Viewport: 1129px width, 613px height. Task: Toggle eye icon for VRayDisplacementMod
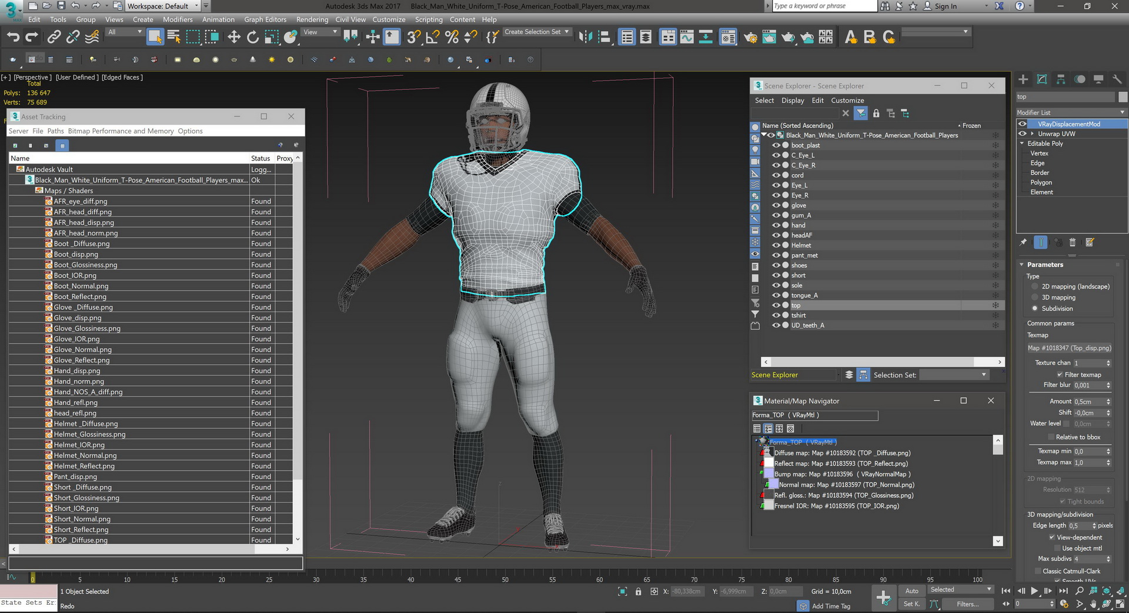tap(1023, 124)
